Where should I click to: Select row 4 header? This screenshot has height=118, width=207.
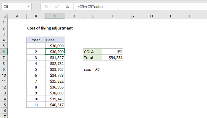(x=4, y=40)
